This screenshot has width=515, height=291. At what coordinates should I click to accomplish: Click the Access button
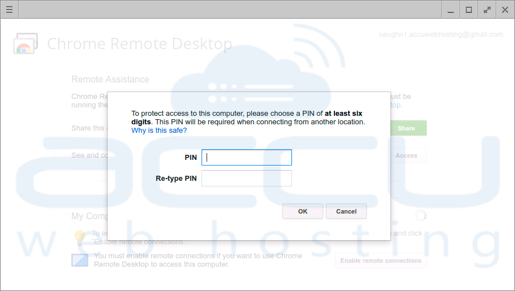[409, 155]
